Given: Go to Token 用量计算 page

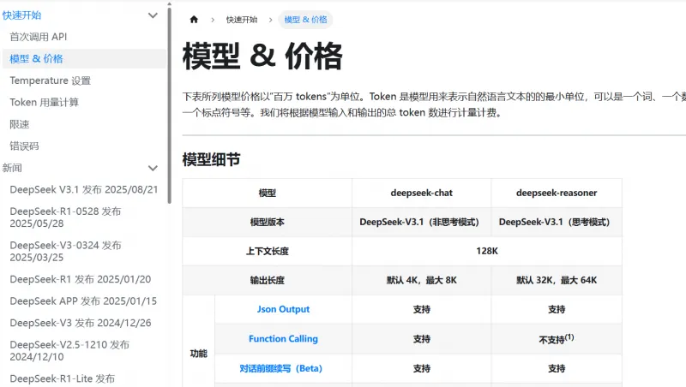Looking at the screenshot, I should (44, 102).
